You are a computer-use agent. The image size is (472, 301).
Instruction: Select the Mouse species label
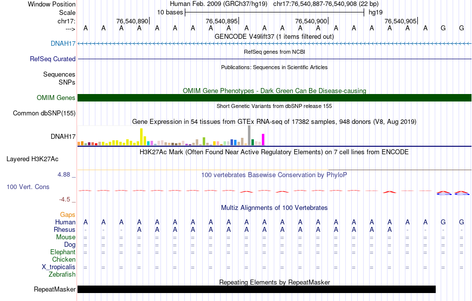[66, 237]
